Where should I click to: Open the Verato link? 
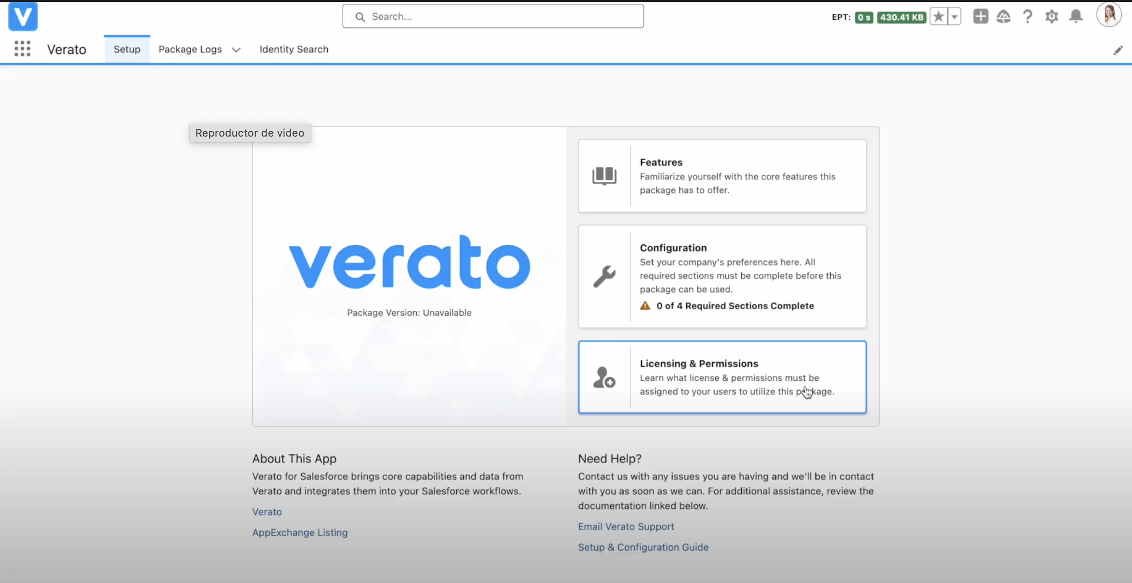click(267, 512)
